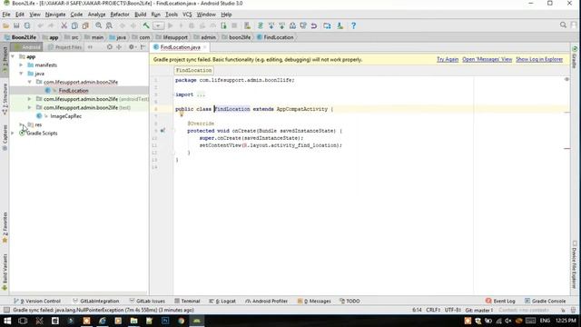Open the Version Control tool window

coord(37,301)
